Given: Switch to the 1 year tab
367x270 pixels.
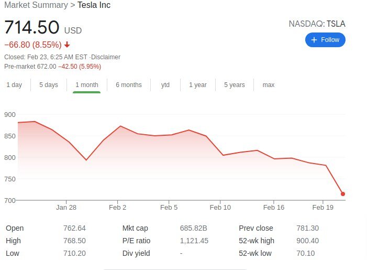Looking at the screenshot, I should point(198,85).
